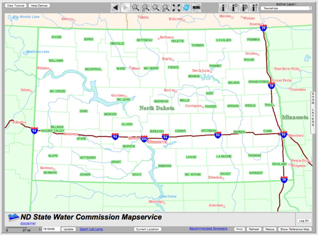Viewport: 318px width, 235px height.
Task: Select the zoom in magnifier tool
Action: click(135, 8)
